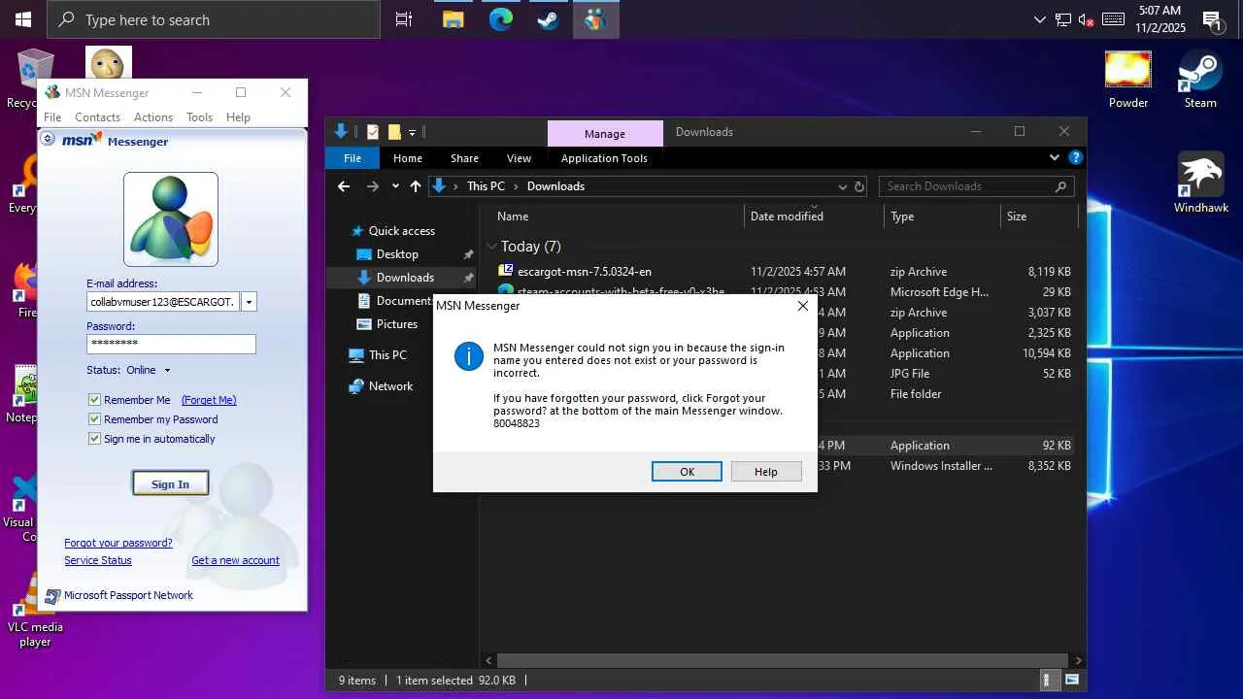The image size is (1243, 699).
Task: Open the Tools menu in MSN Messenger
Action: [x=199, y=117]
